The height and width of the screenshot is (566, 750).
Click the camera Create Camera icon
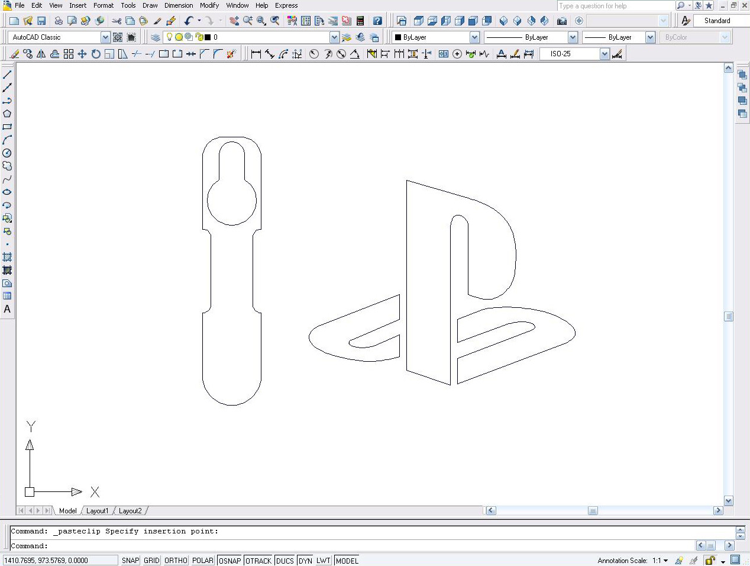pos(562,21)
